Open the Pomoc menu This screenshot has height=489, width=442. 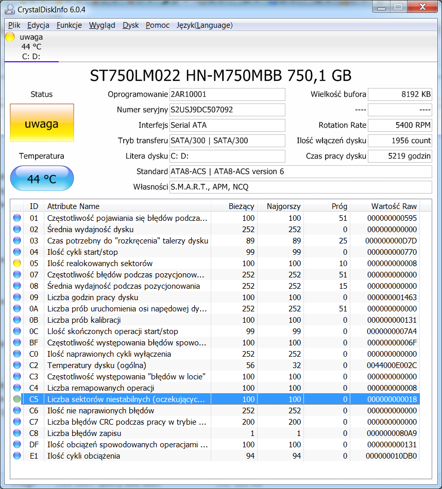coord(157,25)
